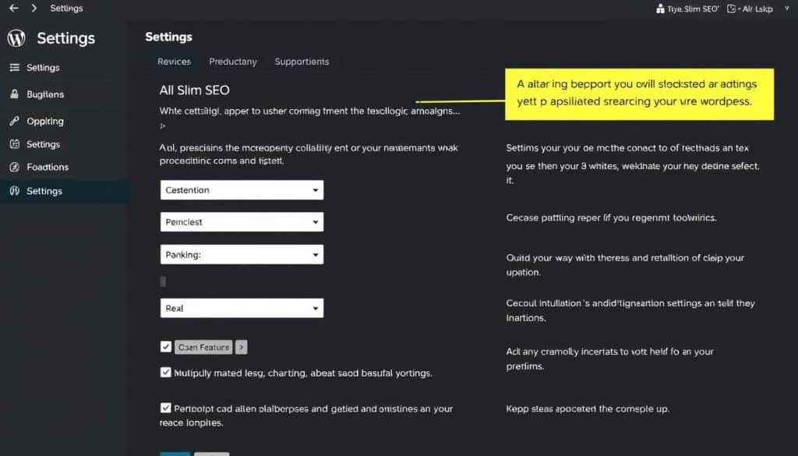Open the Panking dropdown

coord(242,254)
